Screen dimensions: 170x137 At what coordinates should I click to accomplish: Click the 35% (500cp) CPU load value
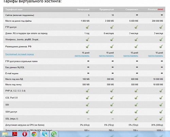pyautogui.click(x=157, y=125)
